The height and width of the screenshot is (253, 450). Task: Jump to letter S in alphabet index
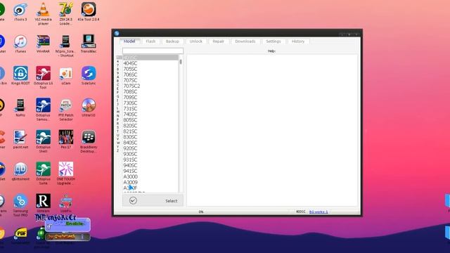(117, 127)
